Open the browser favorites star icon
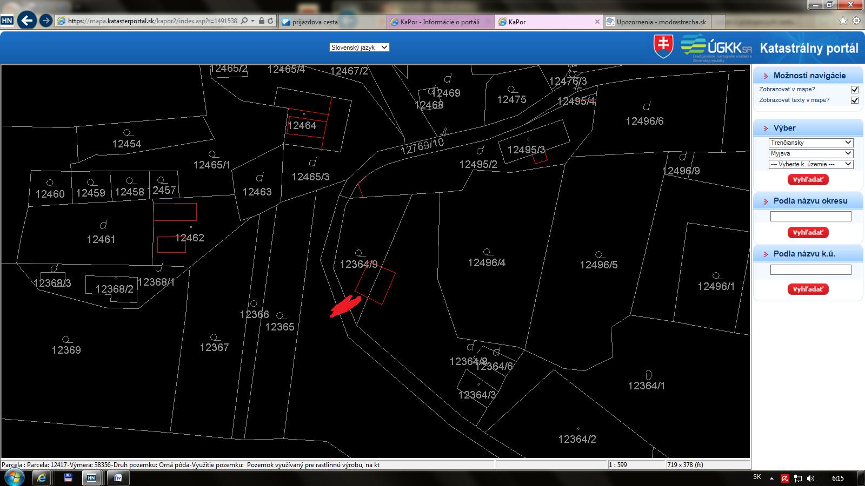This screenshot has height=486, width=865. tap(843, 21)
